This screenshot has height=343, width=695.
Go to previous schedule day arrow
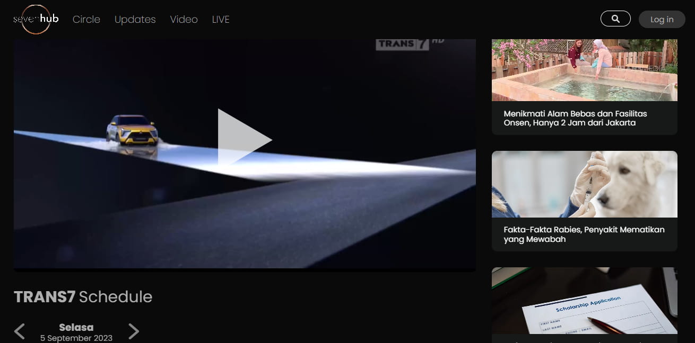(x=20, y=331)
